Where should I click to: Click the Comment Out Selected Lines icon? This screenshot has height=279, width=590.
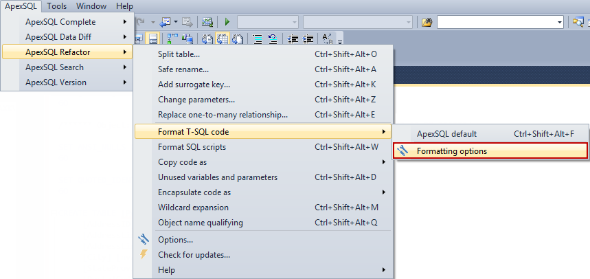pos(257,38)
